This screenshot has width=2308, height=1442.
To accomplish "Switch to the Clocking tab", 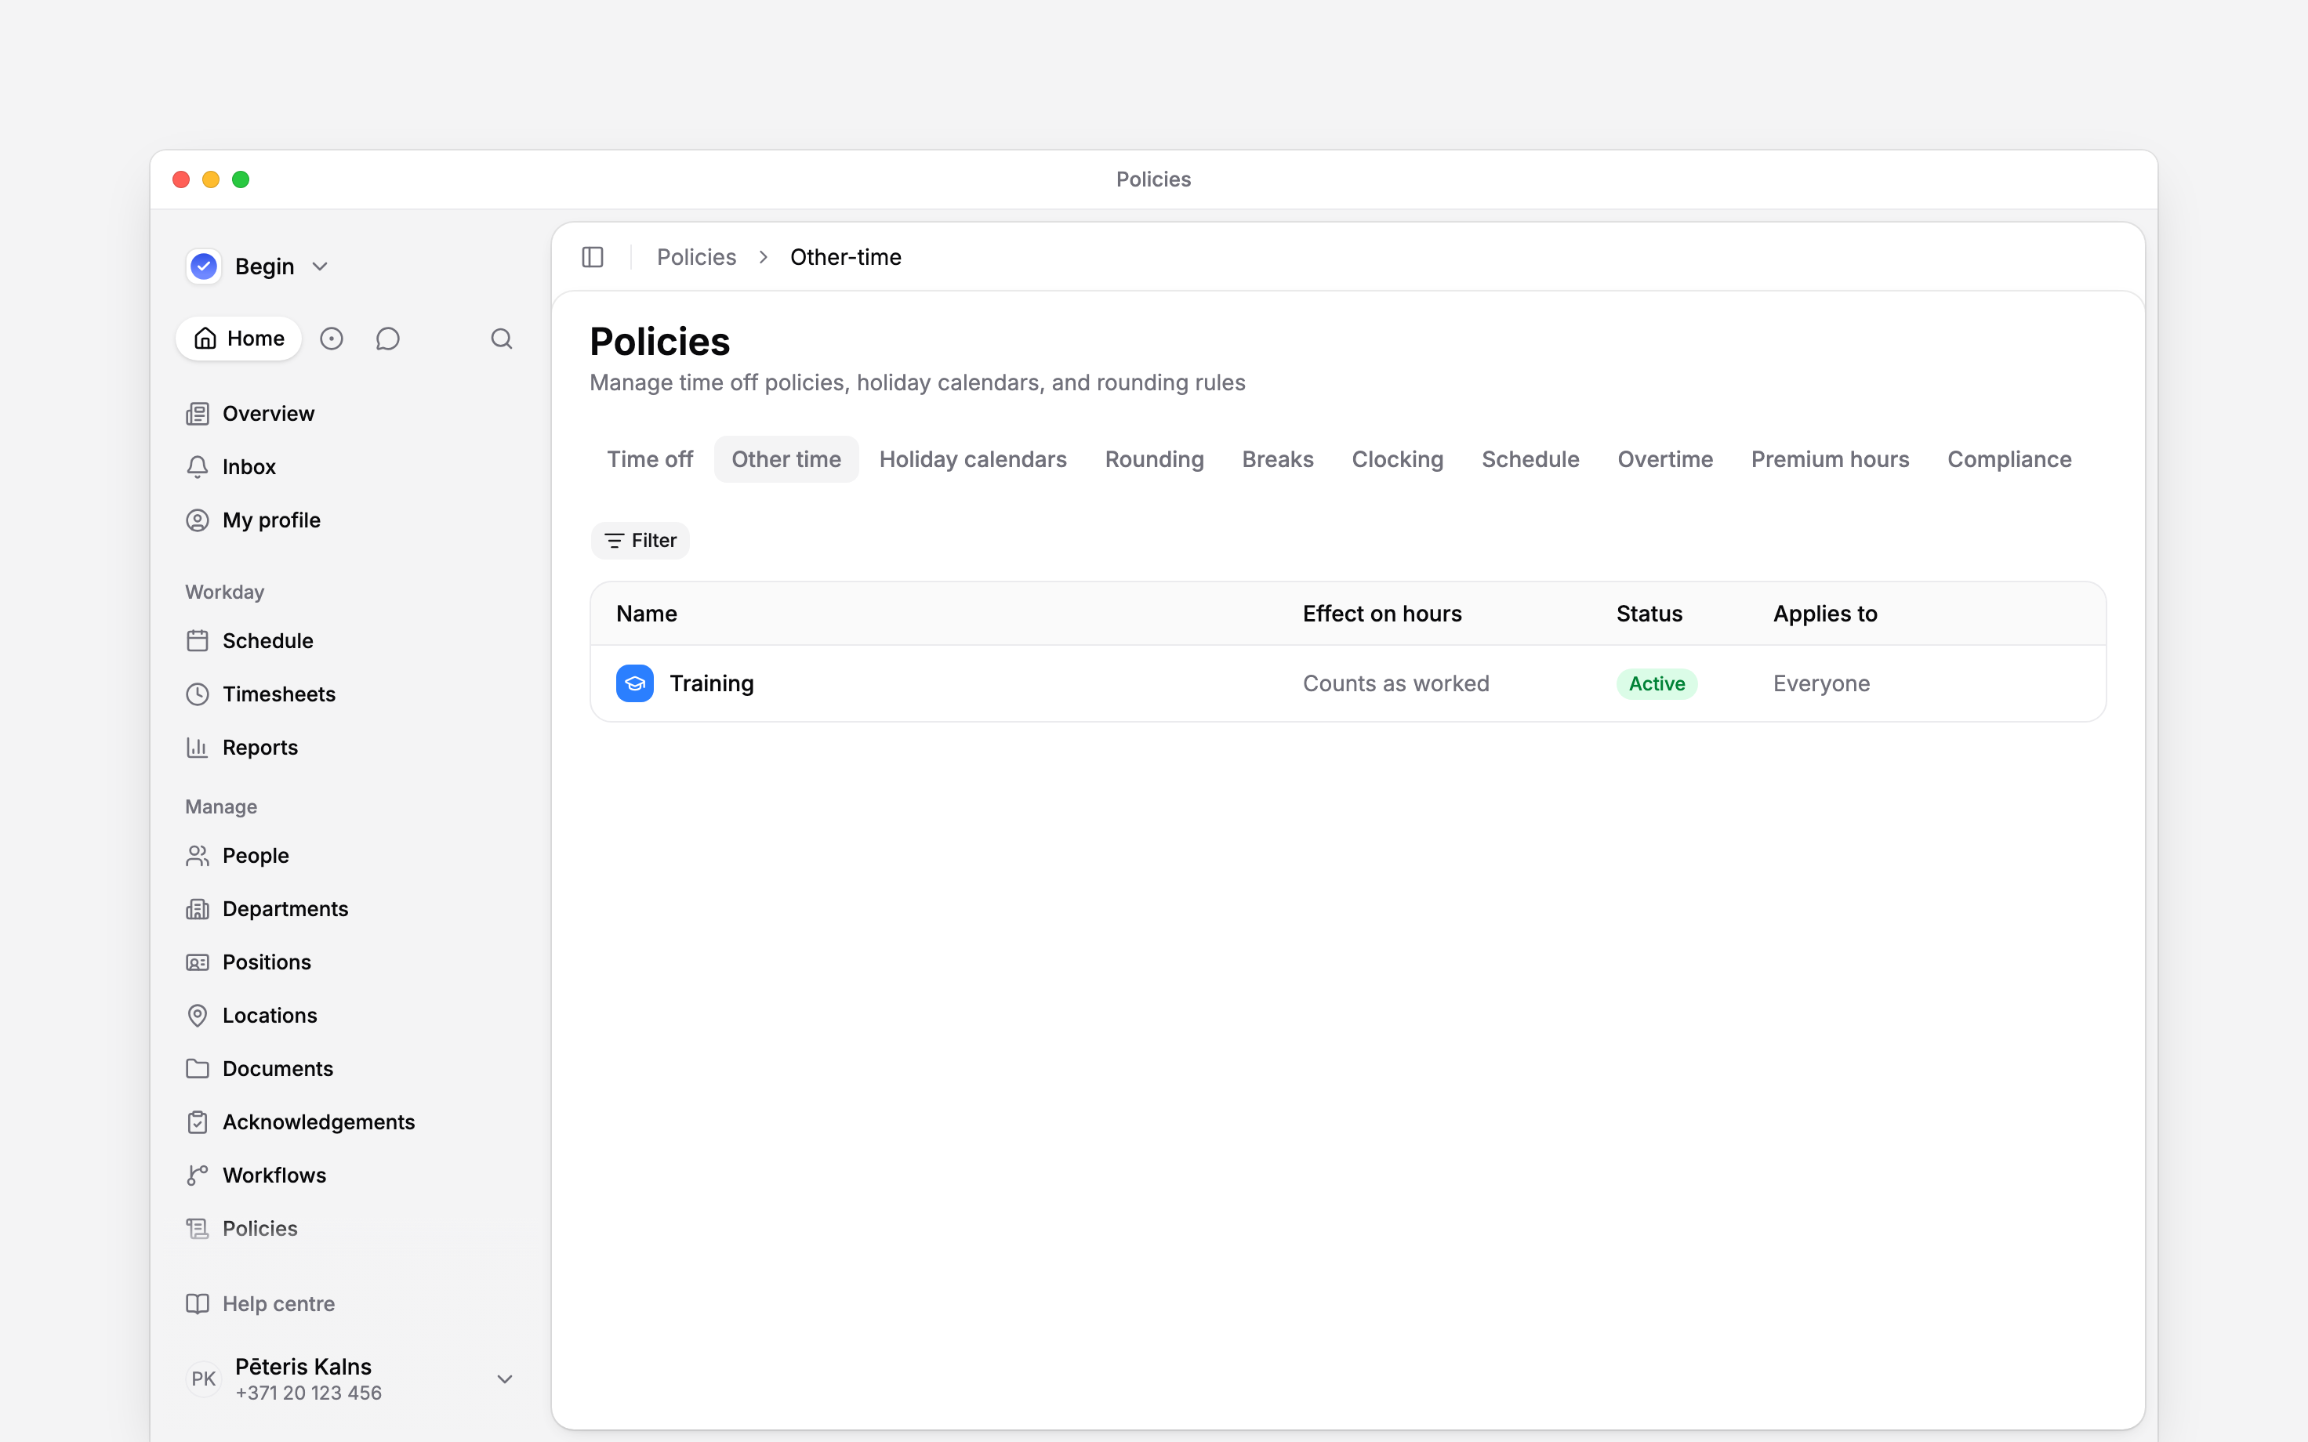I will (x=1397, y=460).
